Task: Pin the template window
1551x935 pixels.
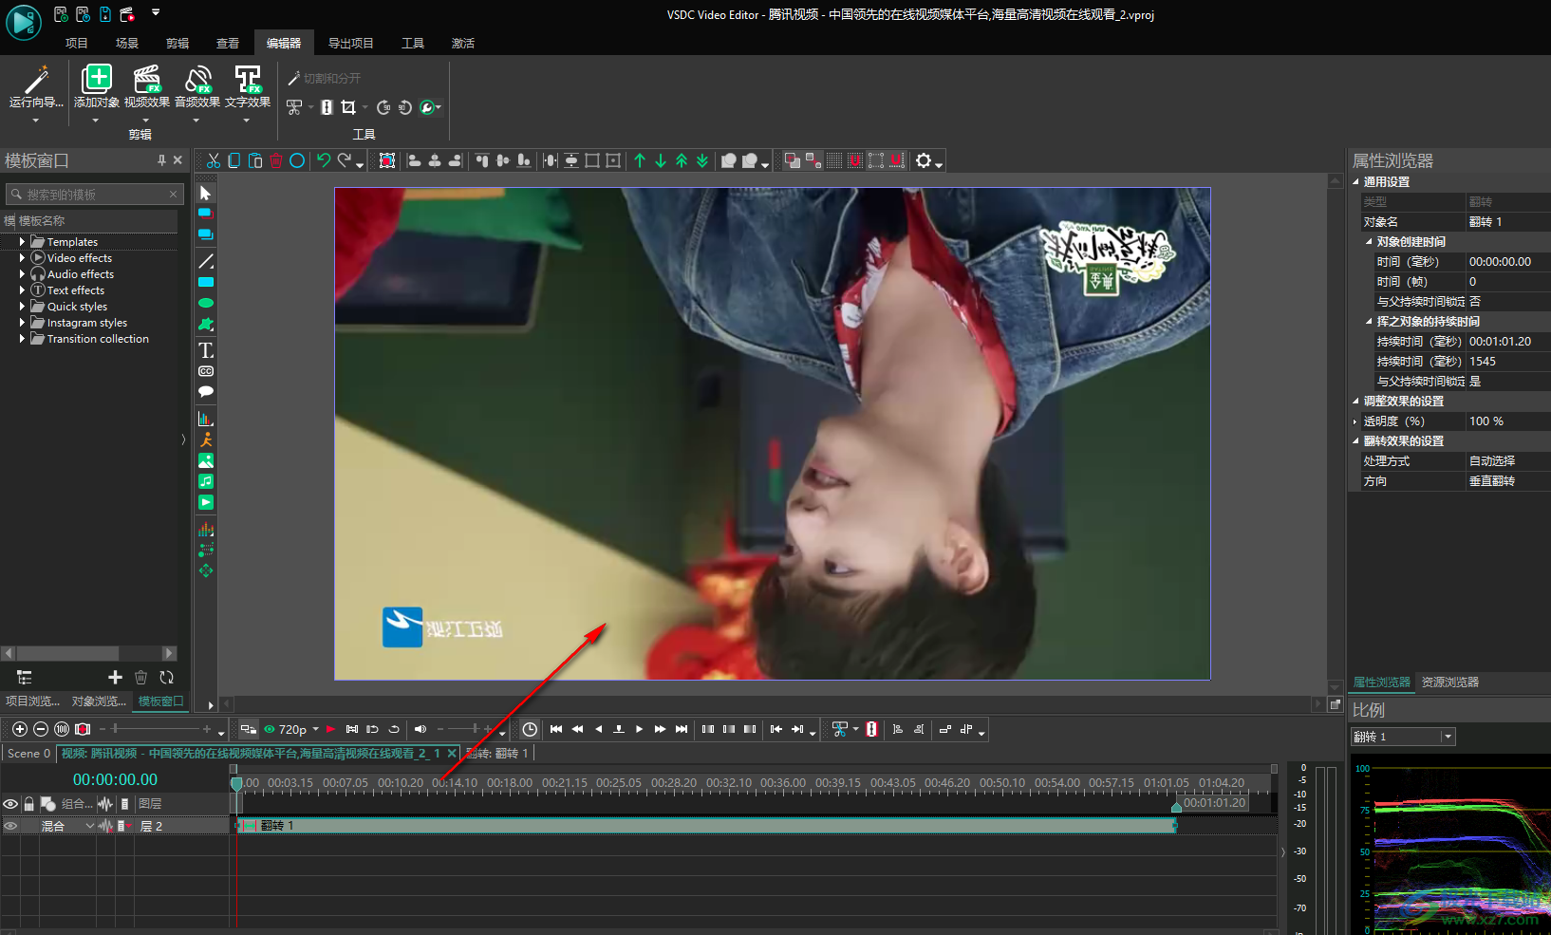Action: point(161,160)
